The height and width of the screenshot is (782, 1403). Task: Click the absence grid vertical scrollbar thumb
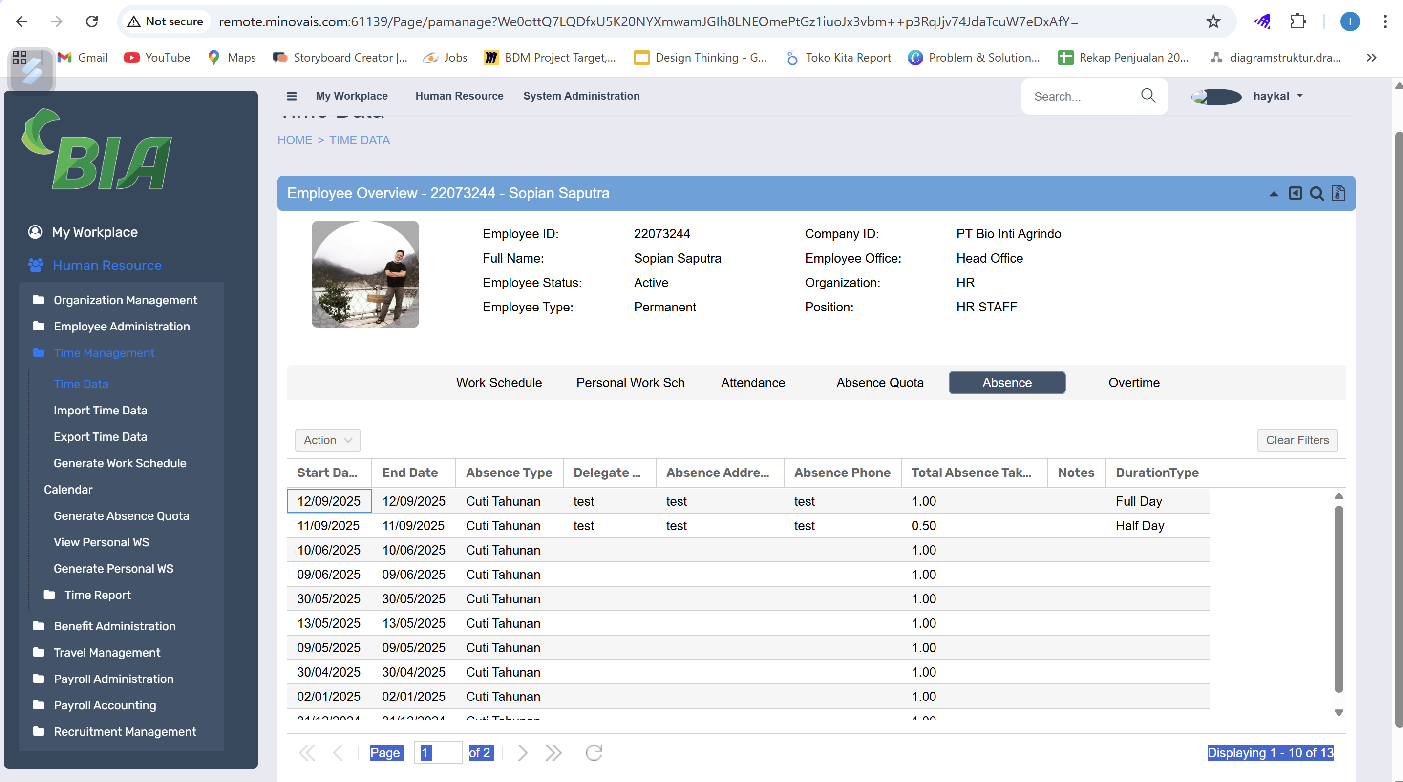point(1339,599)
